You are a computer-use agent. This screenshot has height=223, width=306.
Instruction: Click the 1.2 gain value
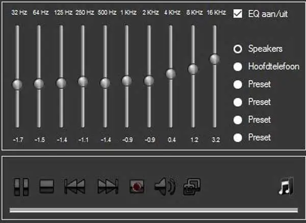(x=194, y=140)
